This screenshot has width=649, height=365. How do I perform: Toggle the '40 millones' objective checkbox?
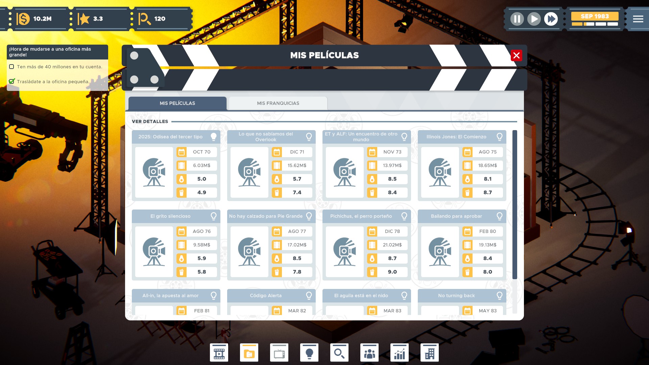(x=12, y=67)
